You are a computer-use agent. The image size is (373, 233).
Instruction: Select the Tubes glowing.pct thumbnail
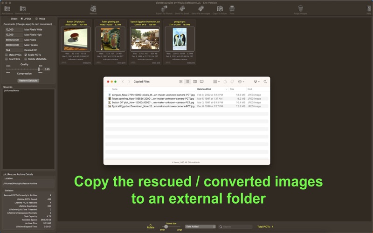(111, 39)
